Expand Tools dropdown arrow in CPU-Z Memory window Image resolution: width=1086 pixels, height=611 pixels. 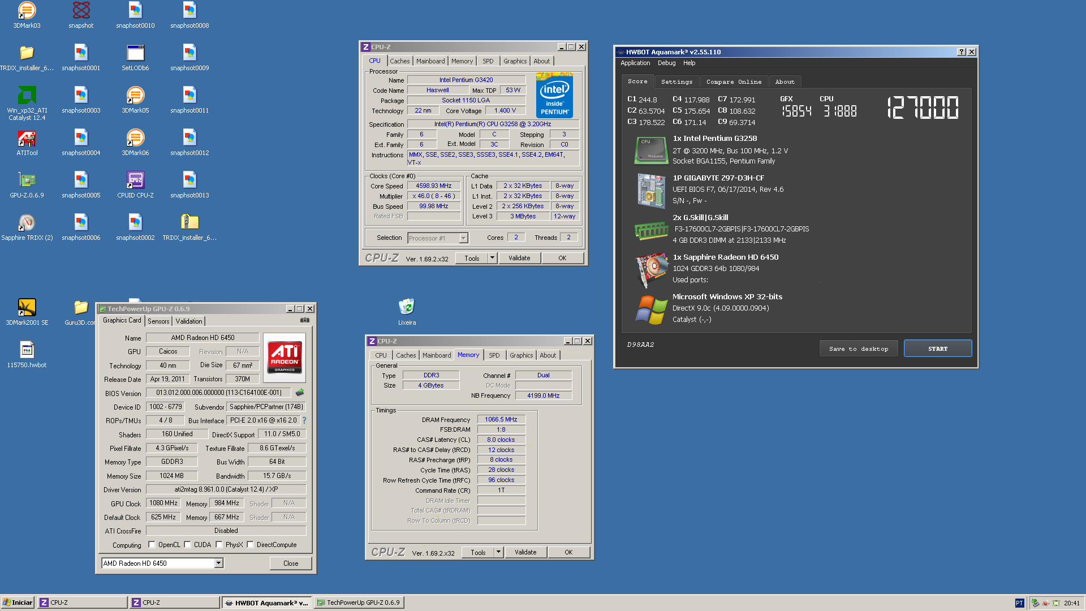(x=498, y=552)
